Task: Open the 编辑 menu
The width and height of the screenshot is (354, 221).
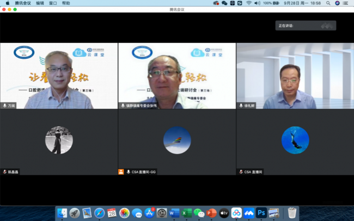Action: point(40,3)
